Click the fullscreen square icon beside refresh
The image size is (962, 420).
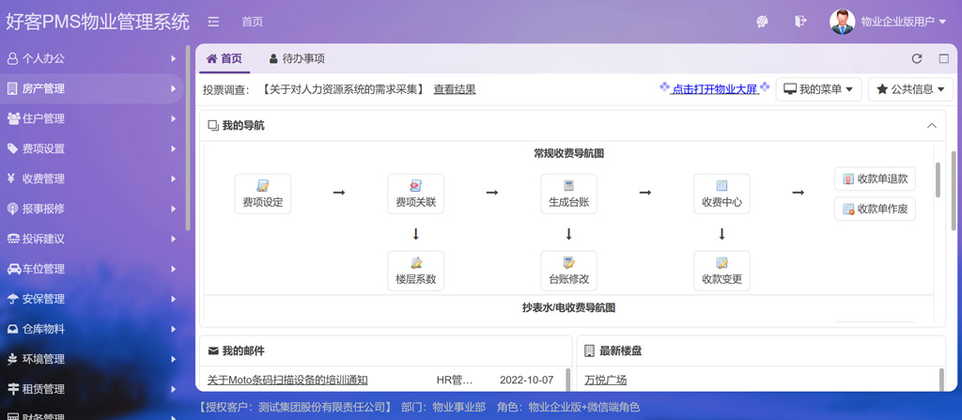944,58
